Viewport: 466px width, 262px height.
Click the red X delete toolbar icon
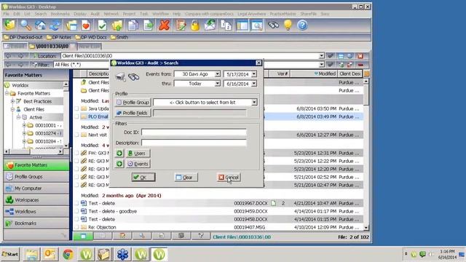click(x=164, y=25)
